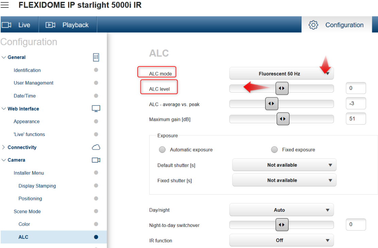Open the hamburger menu icon
Viewport: 378px width, 248px height.
[x=4, y=5]
